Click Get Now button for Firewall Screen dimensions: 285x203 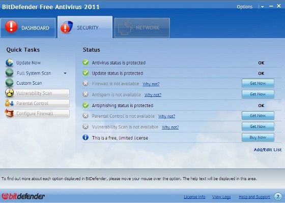coord(258,83)
